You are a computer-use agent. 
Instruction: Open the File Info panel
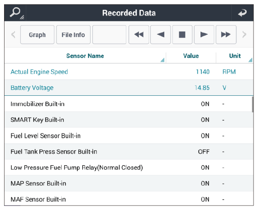click(x=73, y=35)
